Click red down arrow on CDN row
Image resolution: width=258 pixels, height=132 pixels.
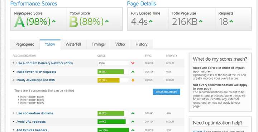coord(133,63)
